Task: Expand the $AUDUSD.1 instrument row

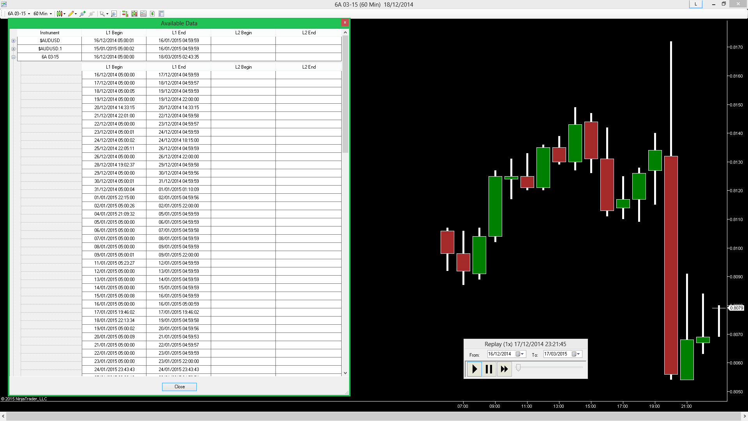Action: click(x=14, y=49)
